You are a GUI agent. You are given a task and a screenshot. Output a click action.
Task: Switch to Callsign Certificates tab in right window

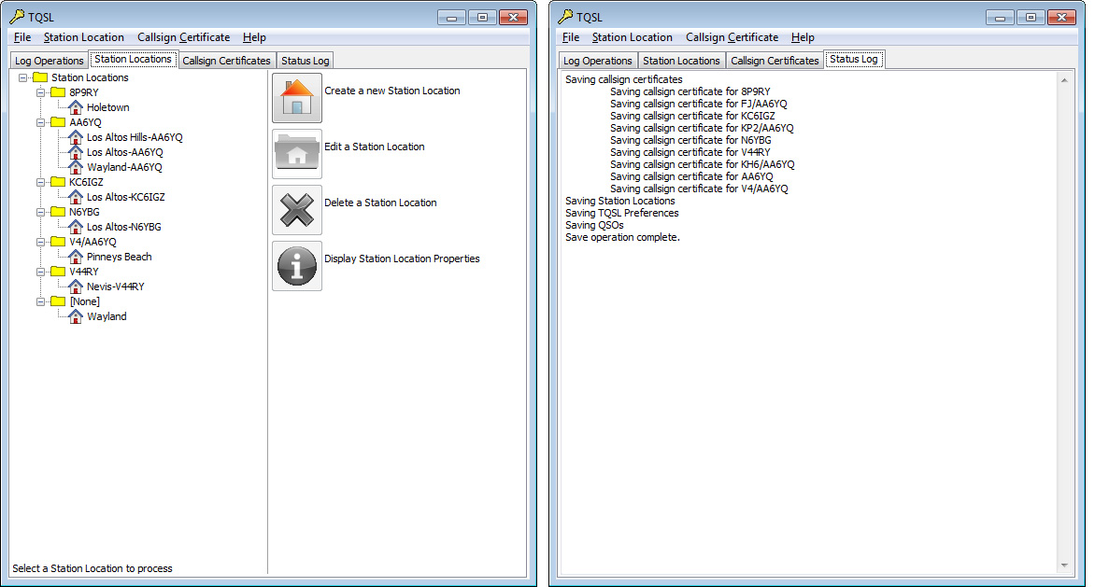[x=775, y=61]
